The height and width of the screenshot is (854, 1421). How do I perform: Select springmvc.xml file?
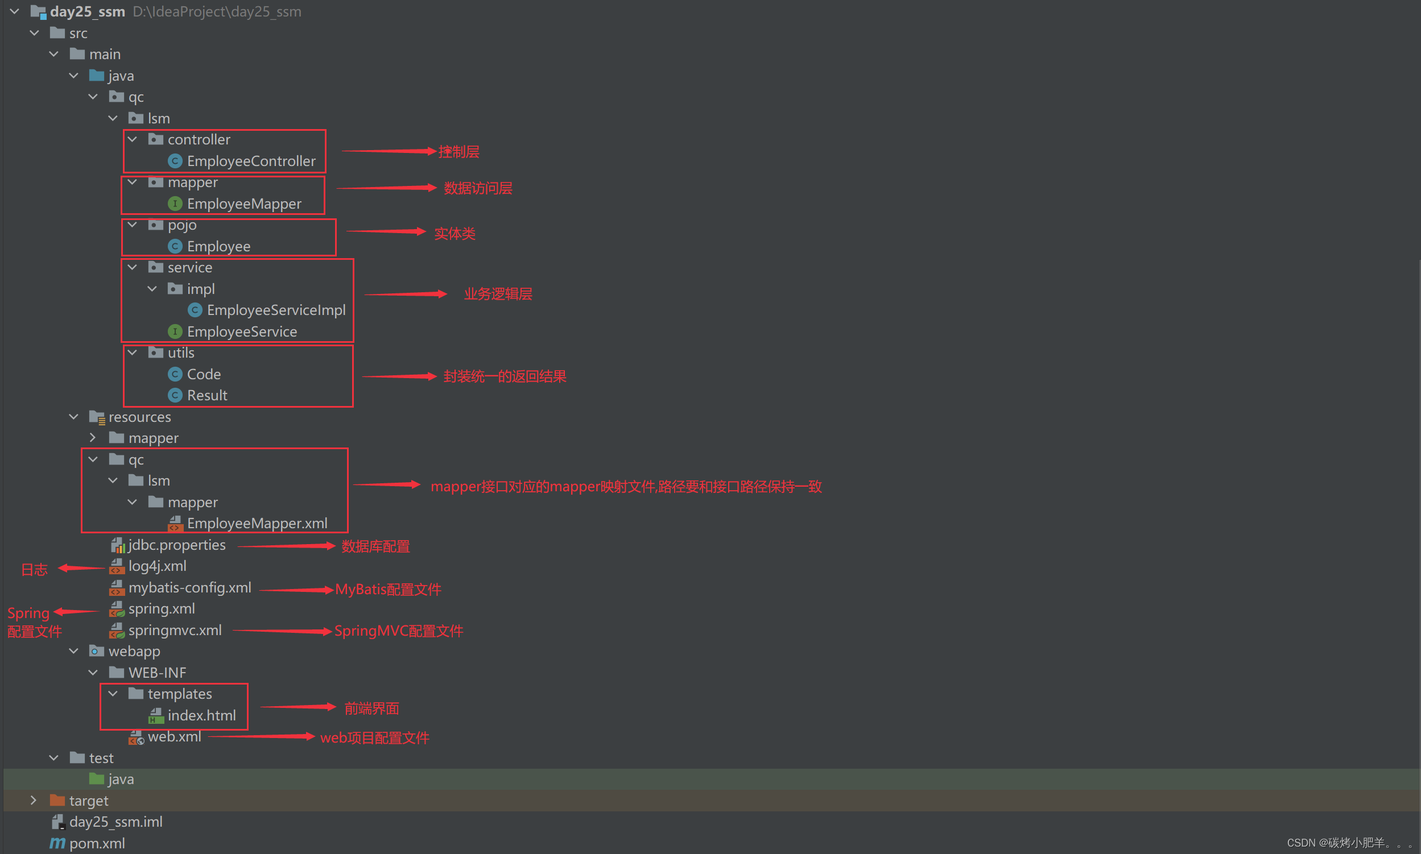[175, 630]
